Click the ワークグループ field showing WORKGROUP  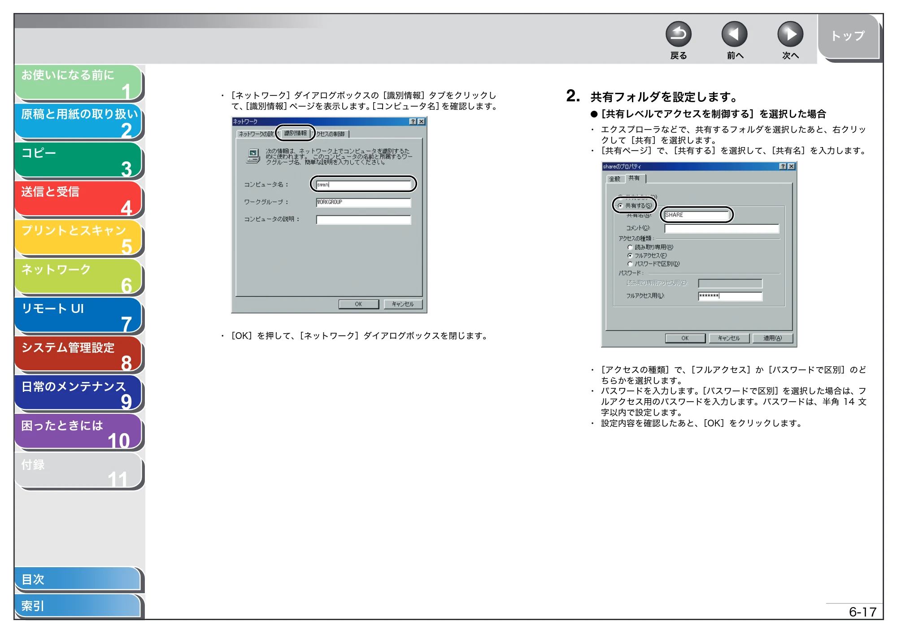point(364,202)
